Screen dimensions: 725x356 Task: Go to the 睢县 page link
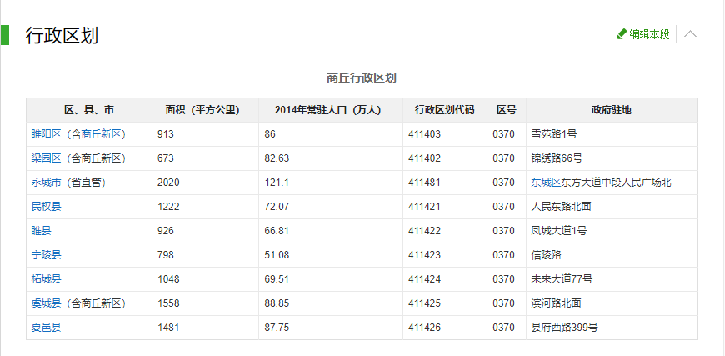42,231
